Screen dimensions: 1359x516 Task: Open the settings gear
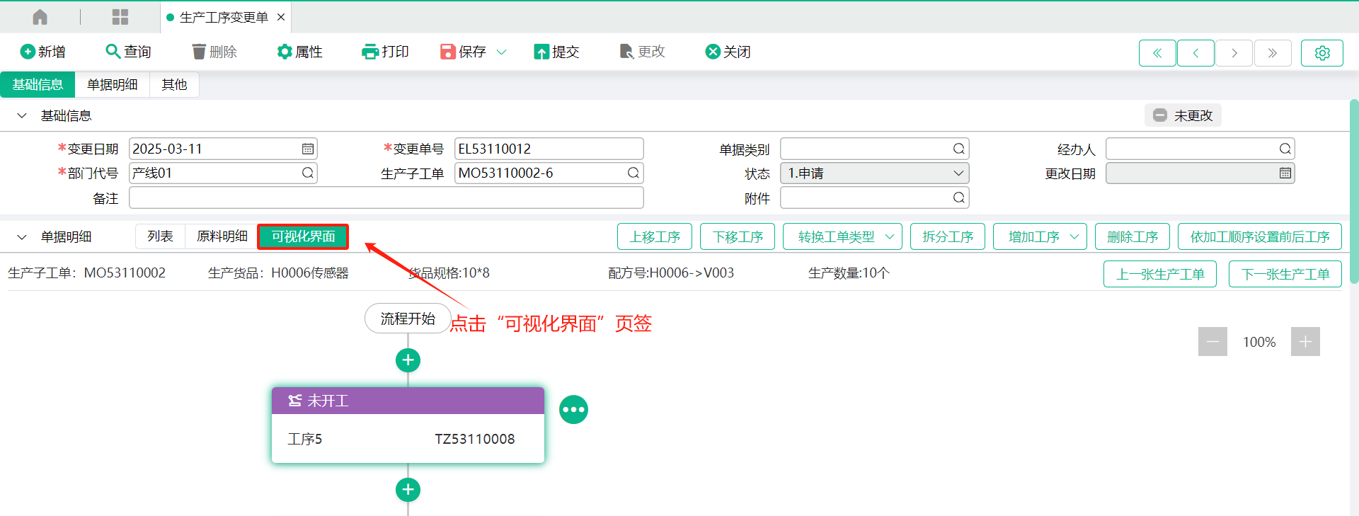(1322, 53)
